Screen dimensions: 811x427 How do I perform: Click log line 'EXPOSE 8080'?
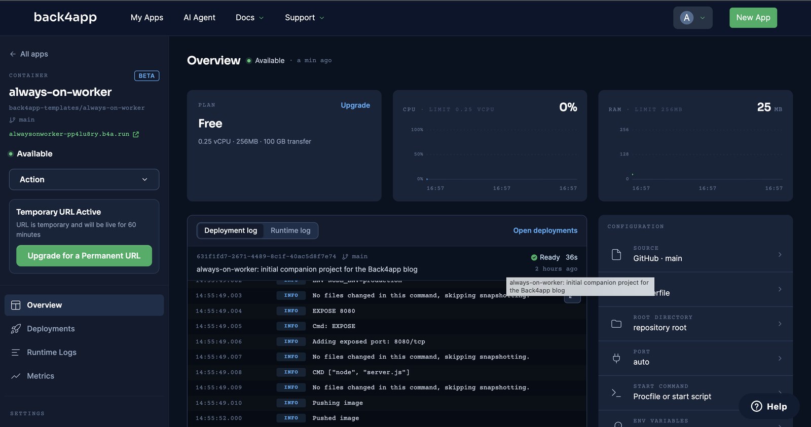(334, 311)
